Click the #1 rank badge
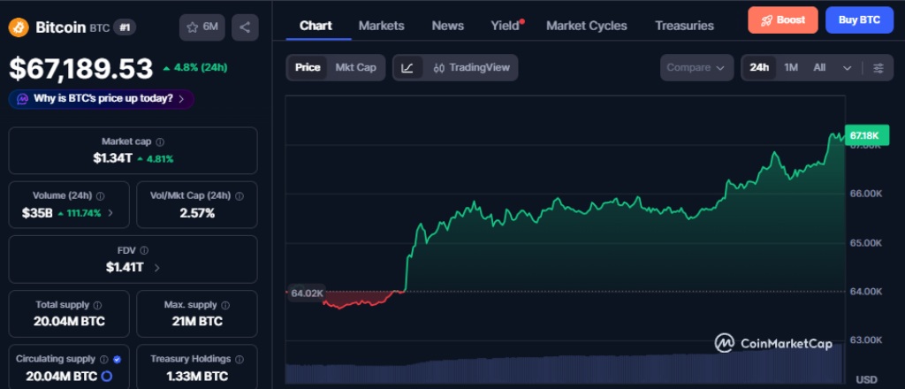This screenshot has height=389, width=905. point(124,27)
